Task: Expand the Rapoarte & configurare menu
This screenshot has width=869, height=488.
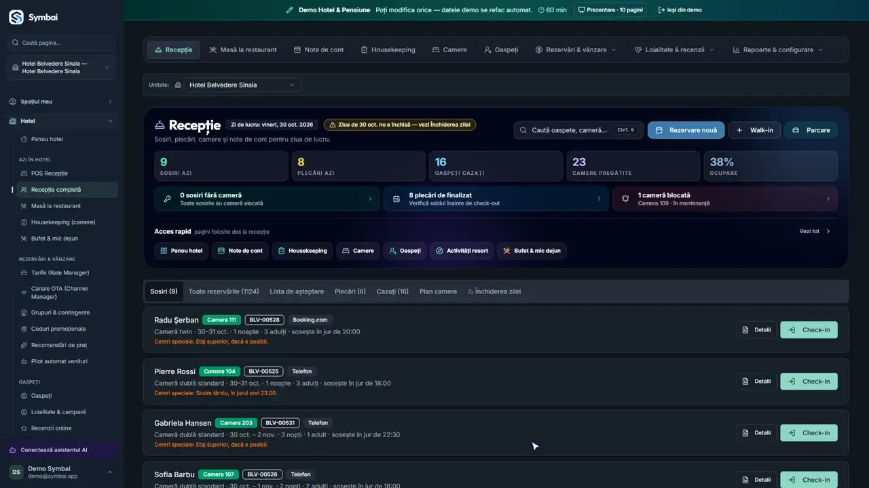Action: [x=777, y=49]
